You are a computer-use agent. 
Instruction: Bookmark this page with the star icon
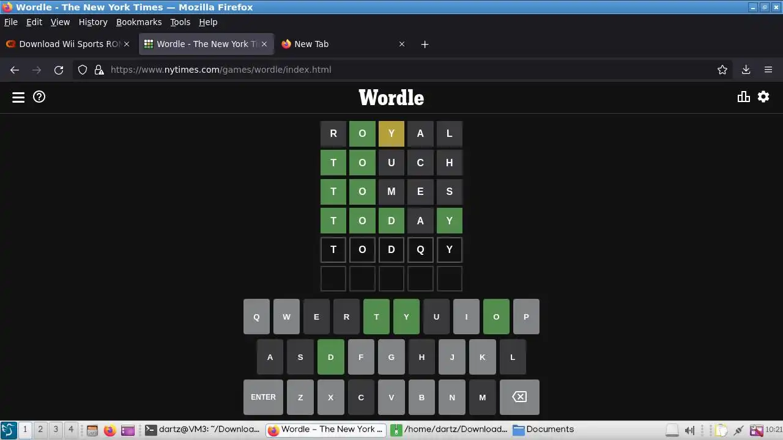[x=722, y=70]
